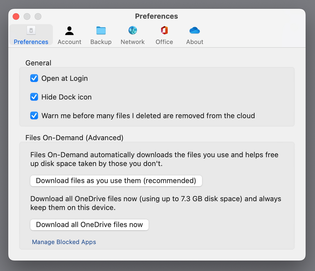Uncheck Hide Dock icon
The image size is (315, 271).
point(34,97)
